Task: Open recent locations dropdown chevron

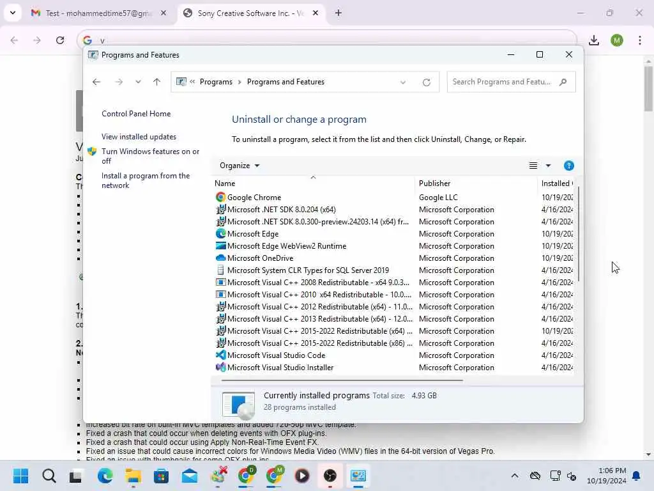Action: 138,82
